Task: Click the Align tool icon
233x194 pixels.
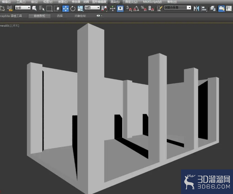Action: [x=204, y=9]
